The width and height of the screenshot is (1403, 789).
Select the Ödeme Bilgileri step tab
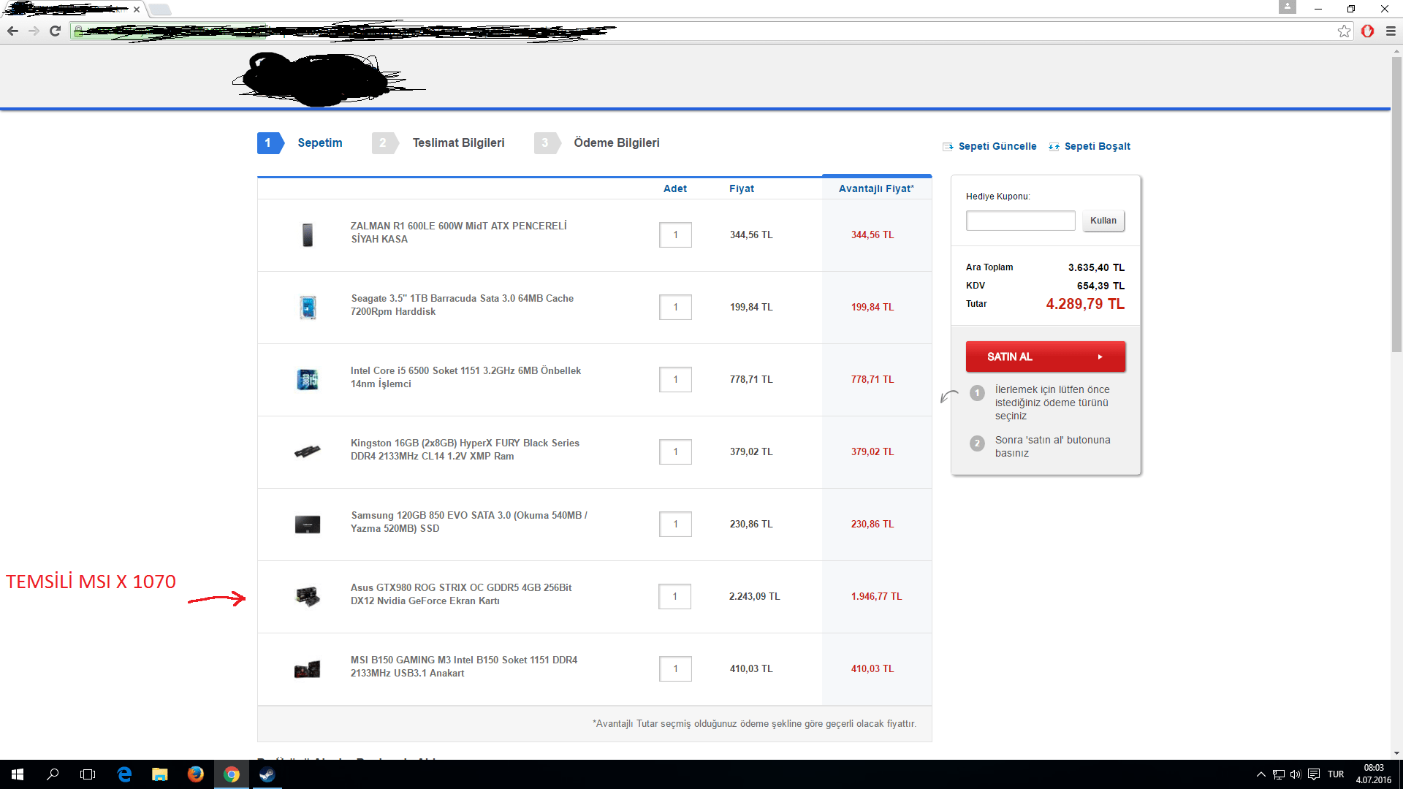click(616, 143)
